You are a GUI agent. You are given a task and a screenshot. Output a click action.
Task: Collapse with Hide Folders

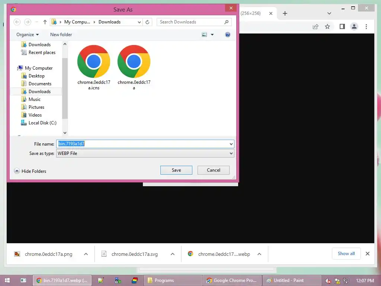30,171
